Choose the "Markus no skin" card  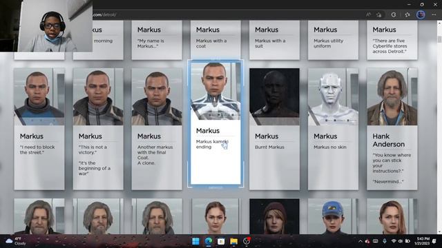click(x=333, y=129)
